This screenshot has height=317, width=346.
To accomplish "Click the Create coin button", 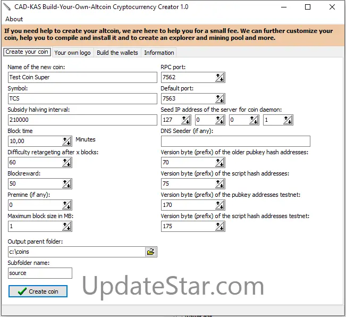I will 38,291.
